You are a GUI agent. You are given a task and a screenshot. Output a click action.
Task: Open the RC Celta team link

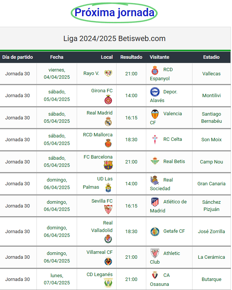173,139
